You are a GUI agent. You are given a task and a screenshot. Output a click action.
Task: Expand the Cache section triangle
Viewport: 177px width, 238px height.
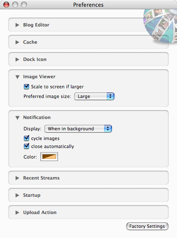point(17,42)
